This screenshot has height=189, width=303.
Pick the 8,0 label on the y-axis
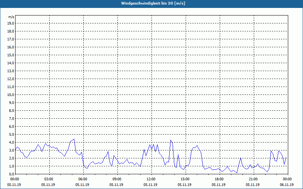click(x=12, y=110)
